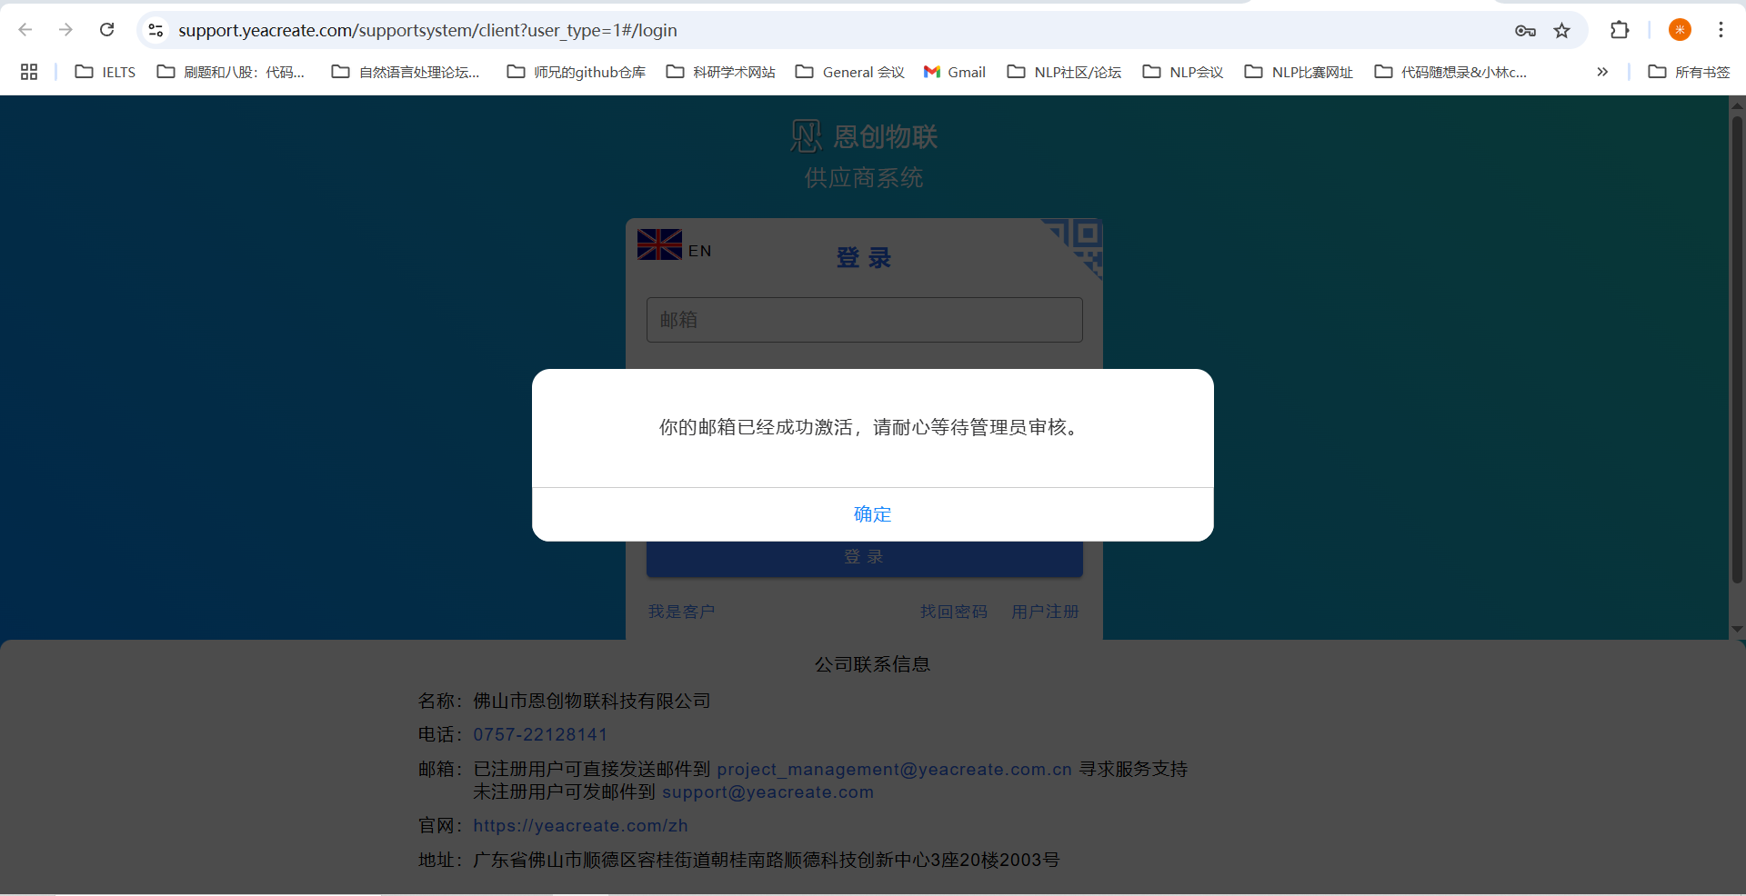
Task: Open the apps grid icon in the bookmarks bar
Action: coord(29,72)
